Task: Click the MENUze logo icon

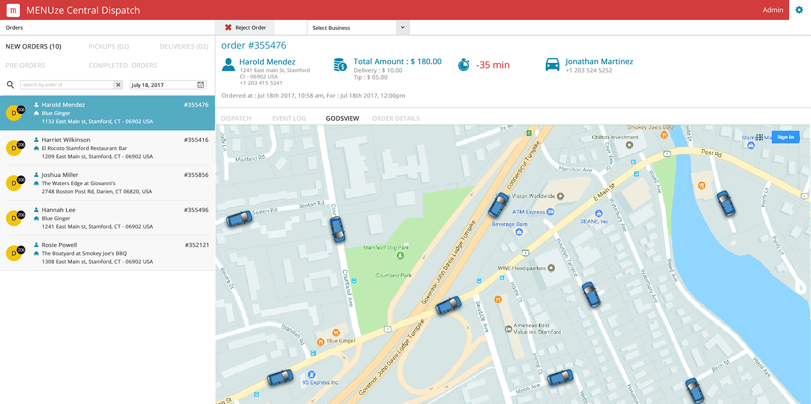Action: click(13, 10)
